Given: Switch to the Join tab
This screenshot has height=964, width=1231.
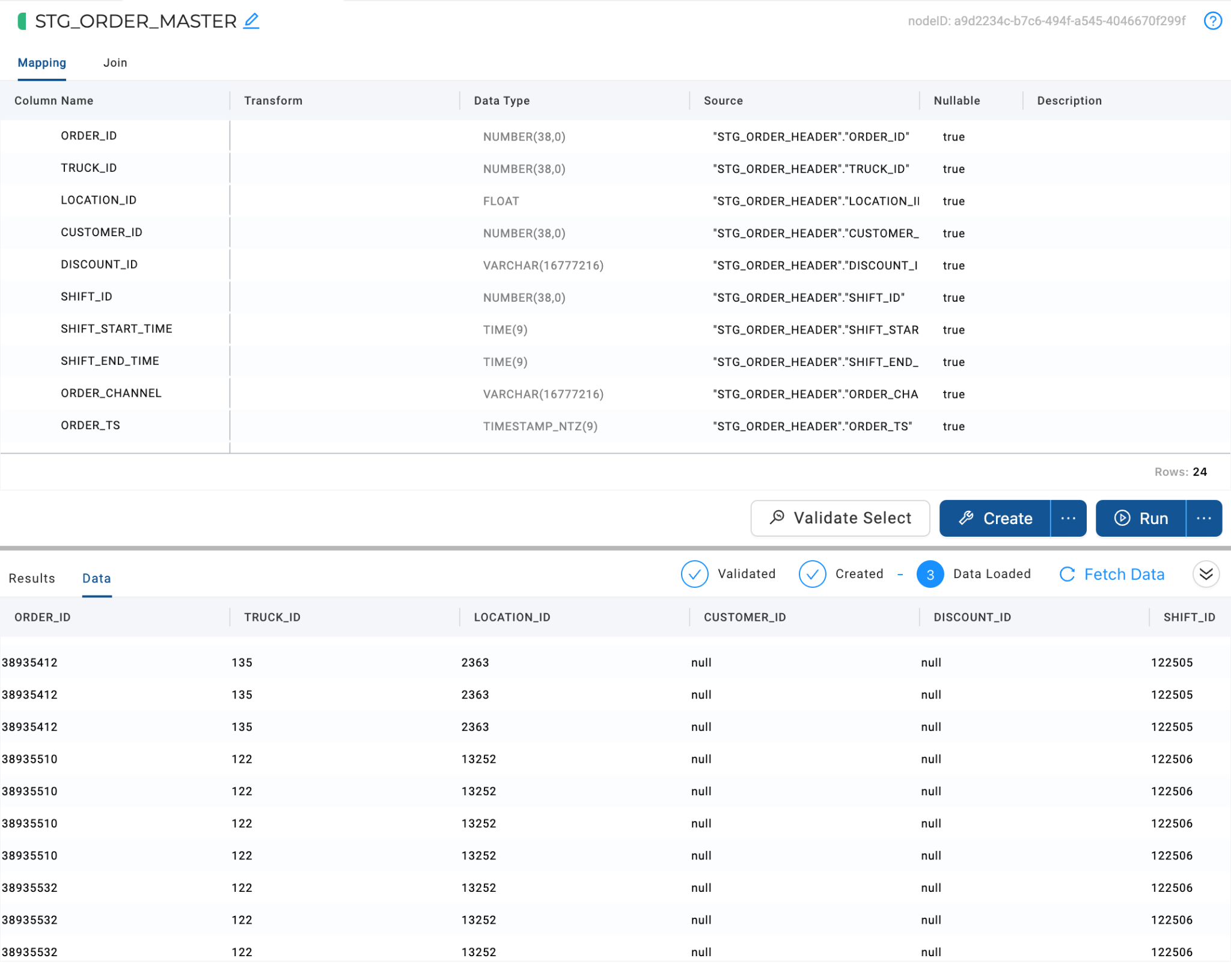Looking at the screenshot, I should tap(115, 63).
